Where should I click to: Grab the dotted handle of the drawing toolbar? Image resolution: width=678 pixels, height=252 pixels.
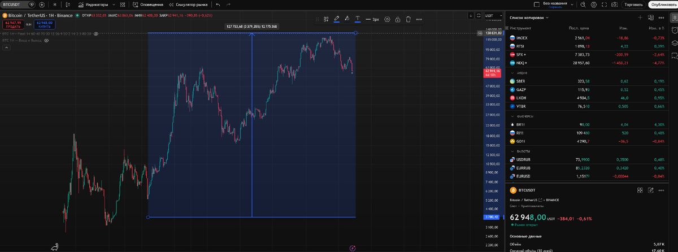318,19
